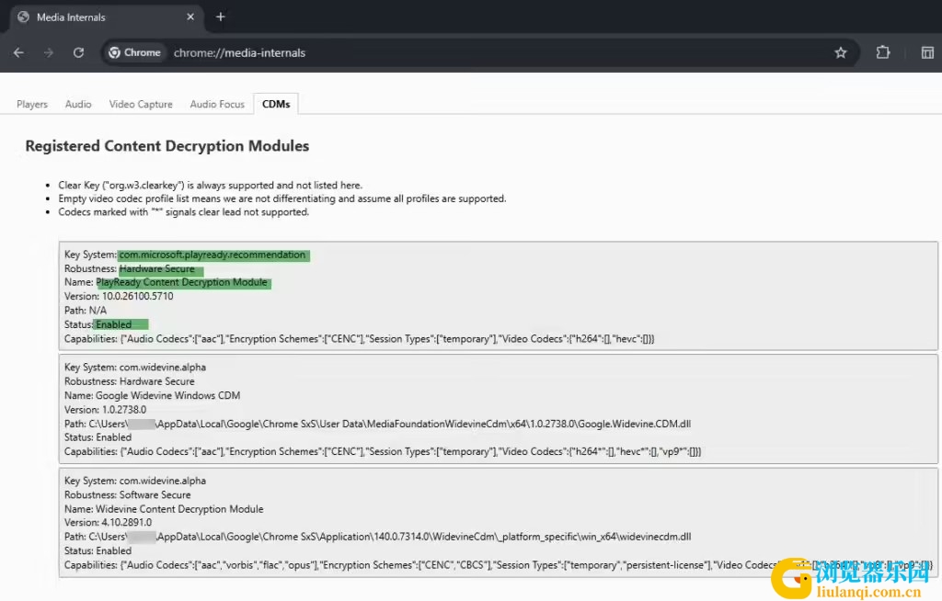Click the browser forward arrow
The image size is (942, 601).
(x=49, y=52)
